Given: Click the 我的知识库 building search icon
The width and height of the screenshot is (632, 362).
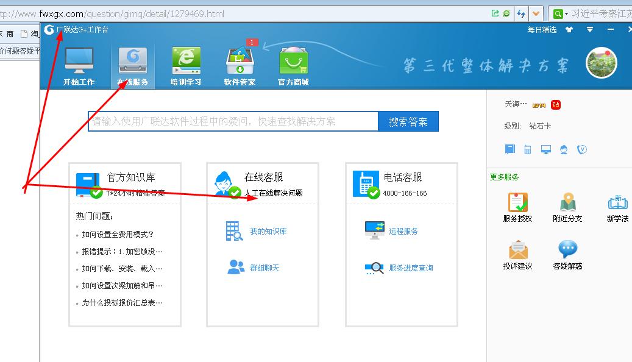Looking at the screenshot, I should coord(234,232).
